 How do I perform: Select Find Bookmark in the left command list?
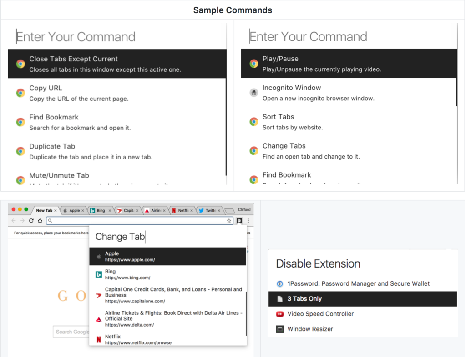pos(117,122)
